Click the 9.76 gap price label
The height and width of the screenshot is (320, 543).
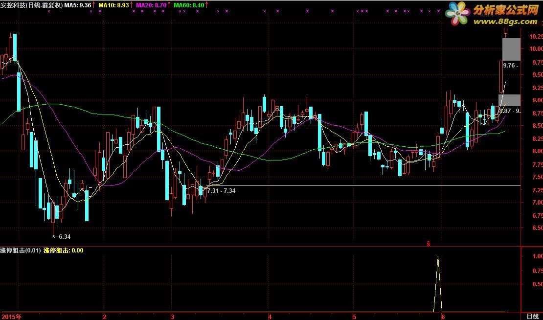(511, 65)
